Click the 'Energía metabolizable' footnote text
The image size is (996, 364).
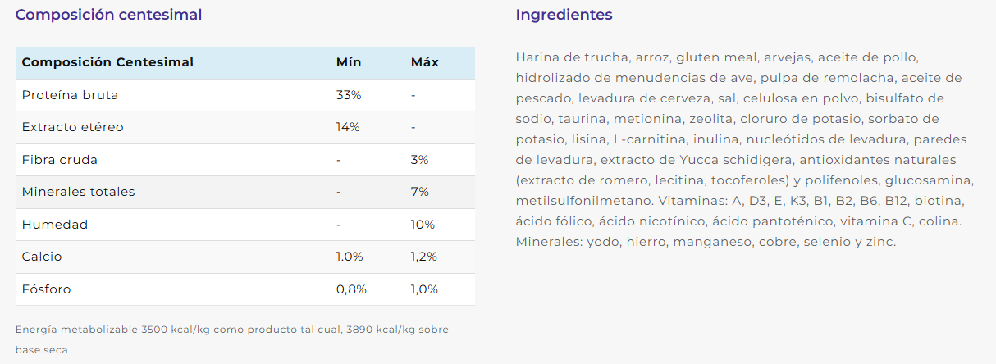pos(232,330)
